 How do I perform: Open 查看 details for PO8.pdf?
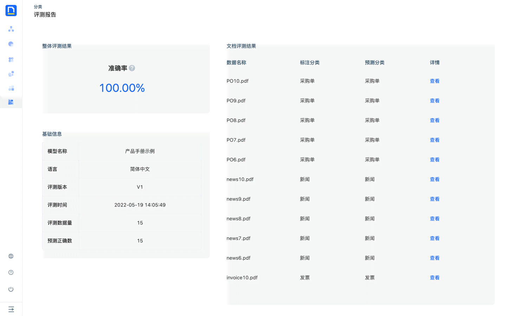(435, 120)
